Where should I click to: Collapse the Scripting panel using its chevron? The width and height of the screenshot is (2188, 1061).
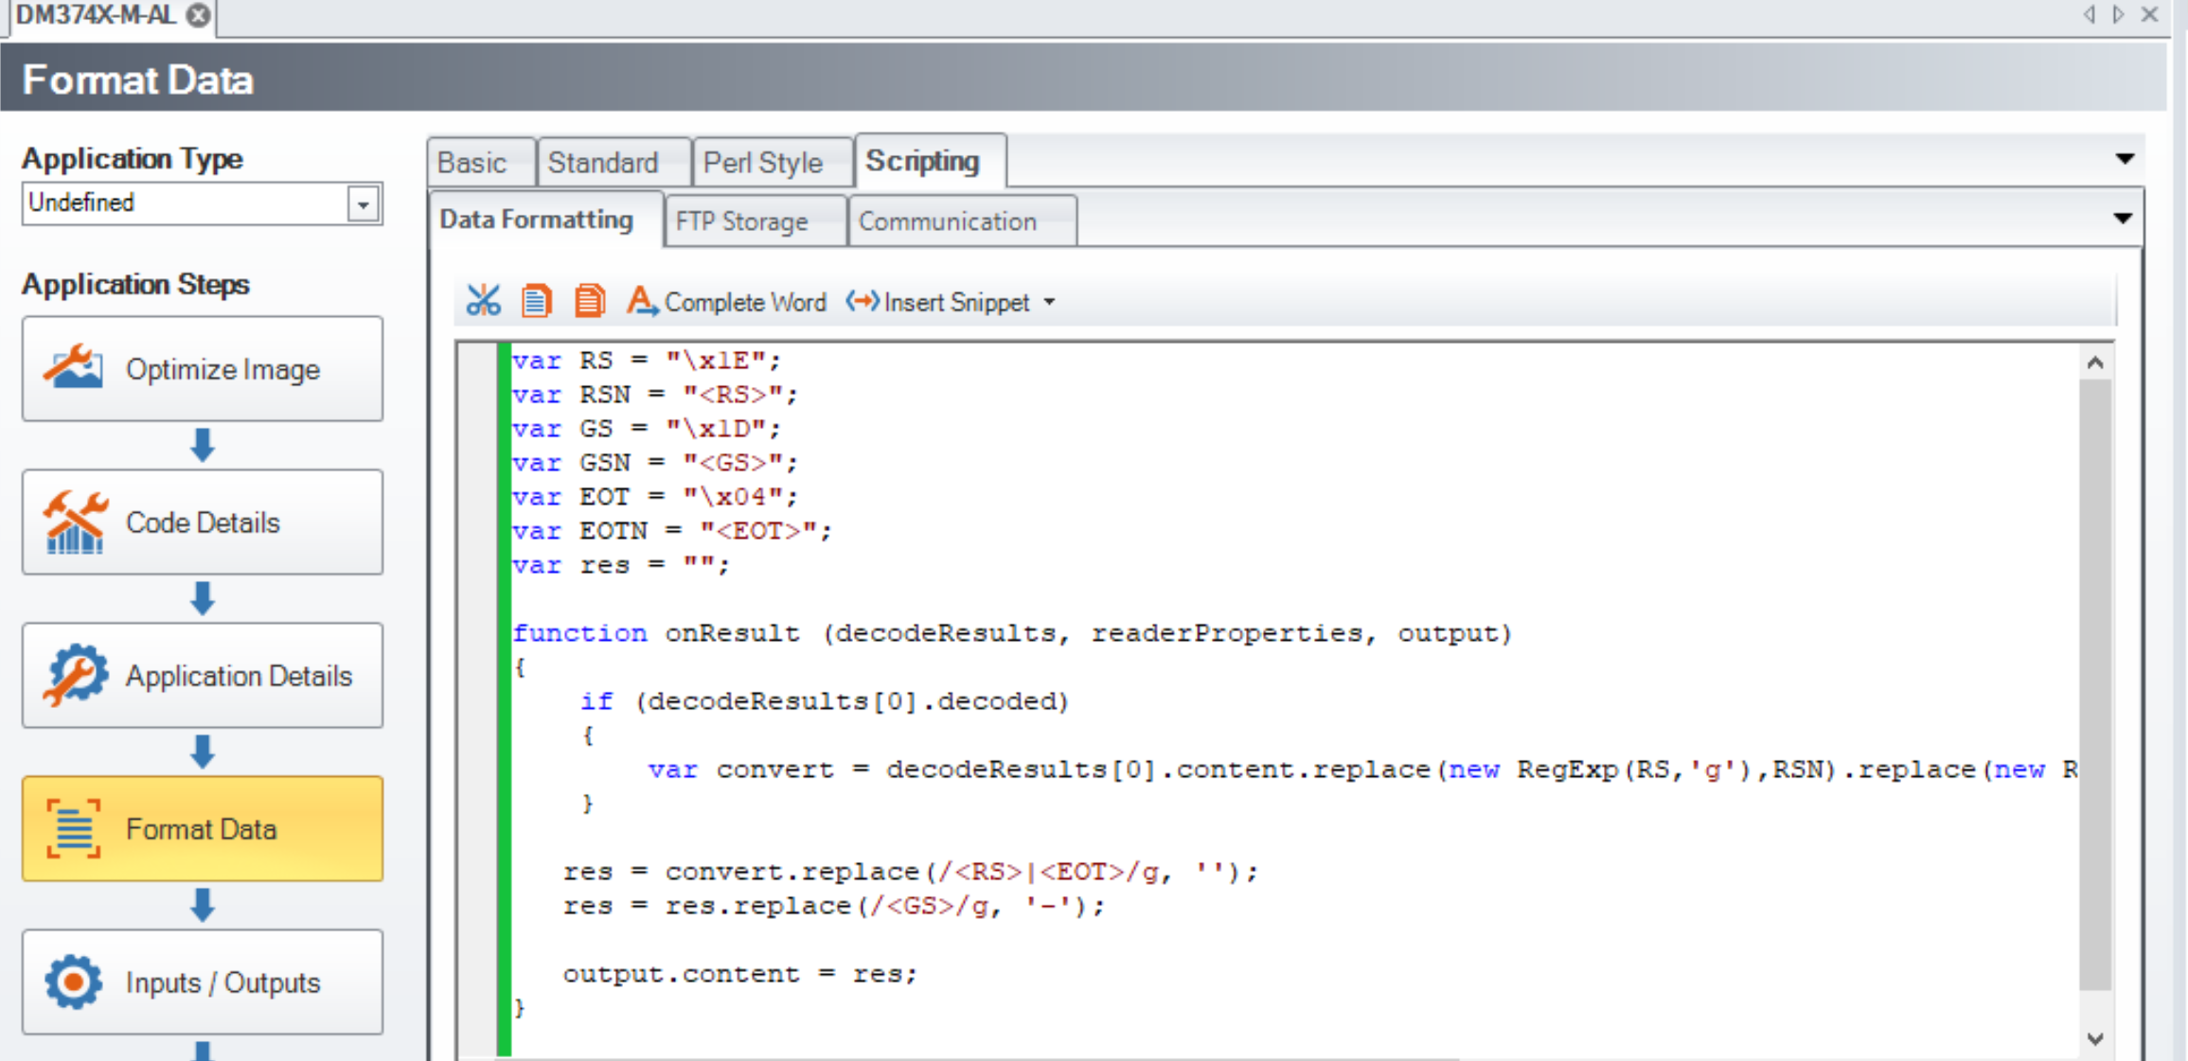2126,157
